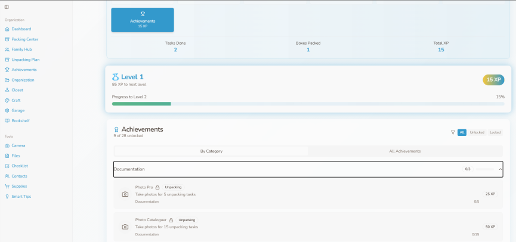Show only Unlocked achievements
The image size is (516, 242).
coord(477,132)
